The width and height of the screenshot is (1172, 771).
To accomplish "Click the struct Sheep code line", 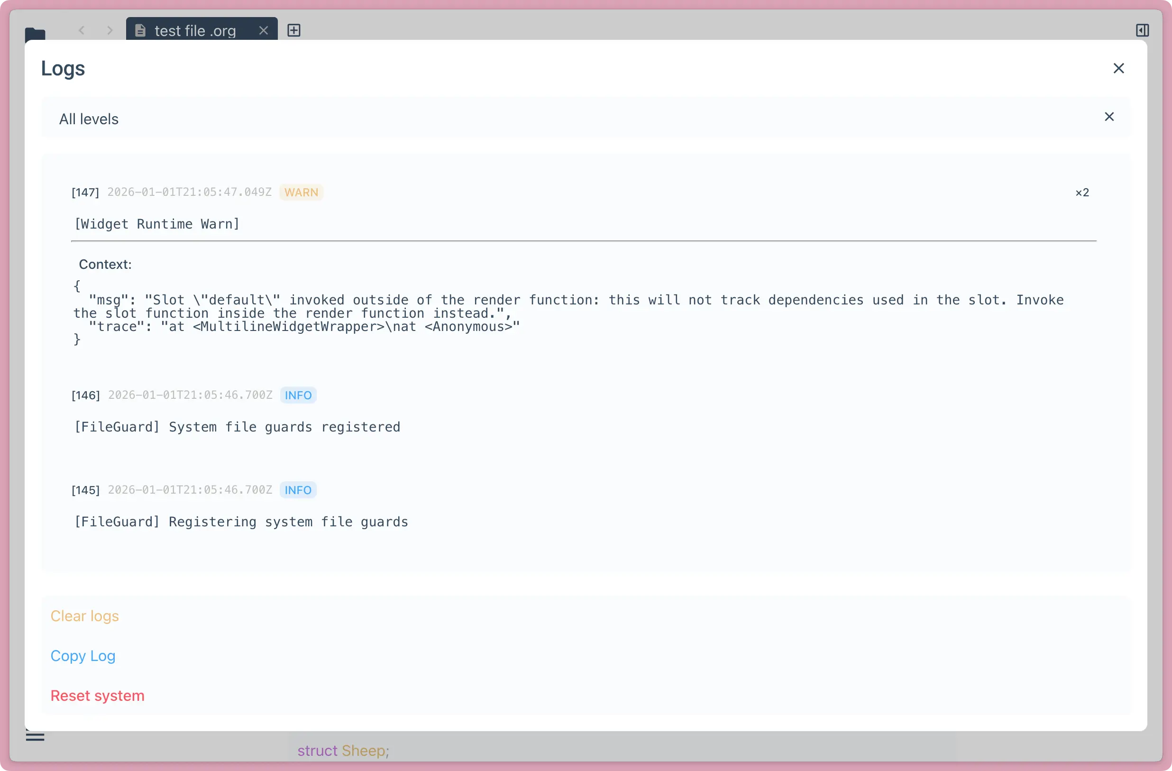I will click(x=343, y=750).
